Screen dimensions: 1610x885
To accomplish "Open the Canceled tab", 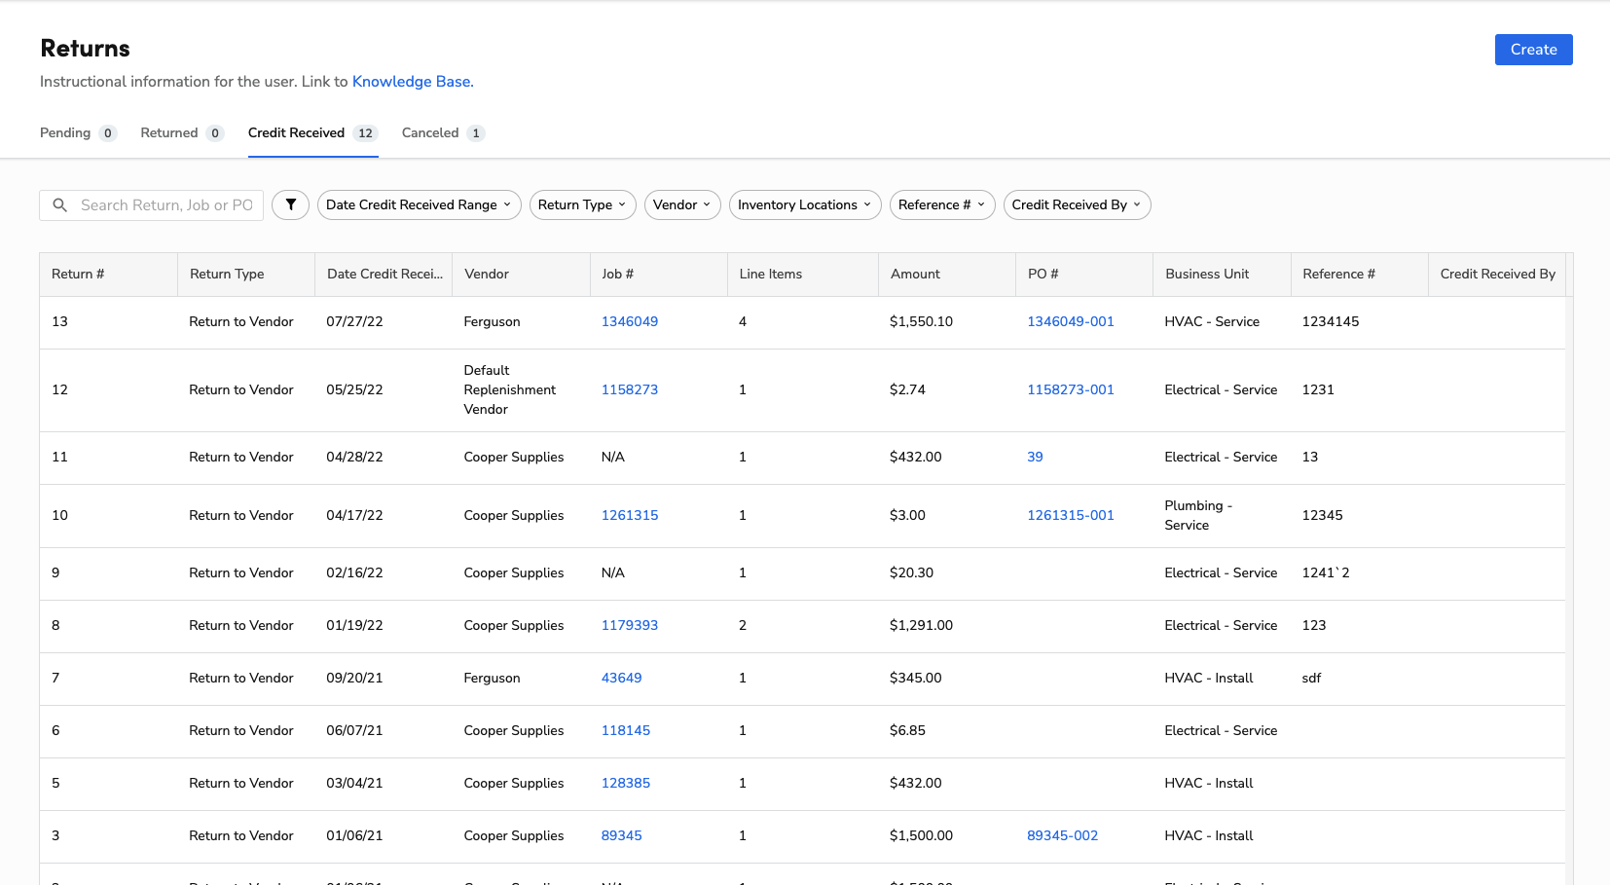I will pos(430,132).
